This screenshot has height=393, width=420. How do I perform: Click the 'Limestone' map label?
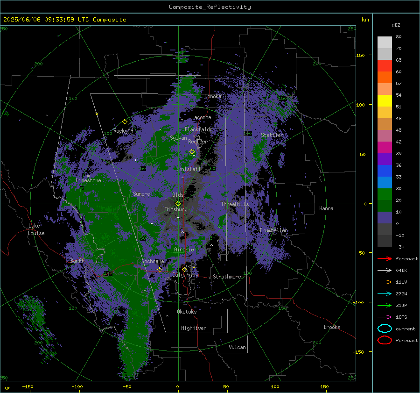(x=88, y=180)
